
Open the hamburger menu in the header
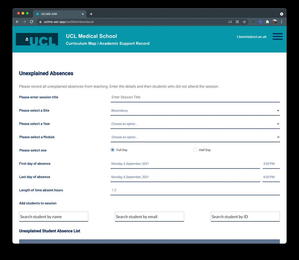[278, 37]
